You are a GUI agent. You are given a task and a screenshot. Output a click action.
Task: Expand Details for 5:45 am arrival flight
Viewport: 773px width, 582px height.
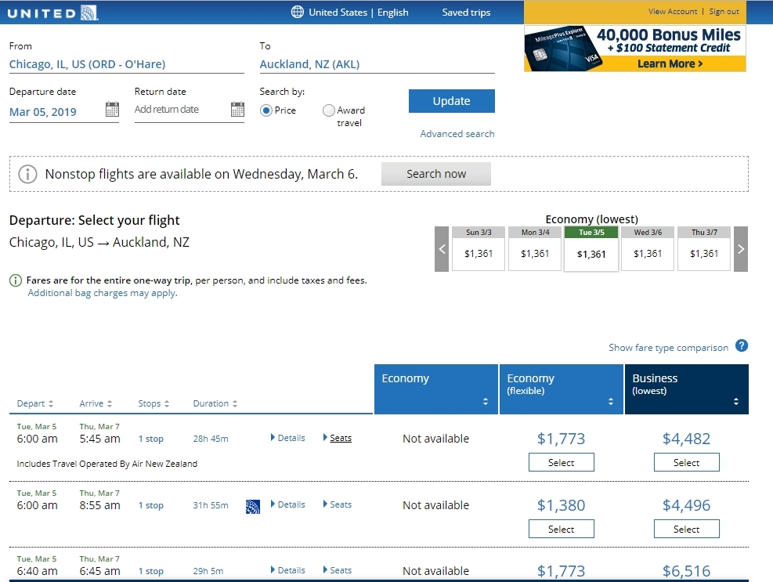(288, 438)
